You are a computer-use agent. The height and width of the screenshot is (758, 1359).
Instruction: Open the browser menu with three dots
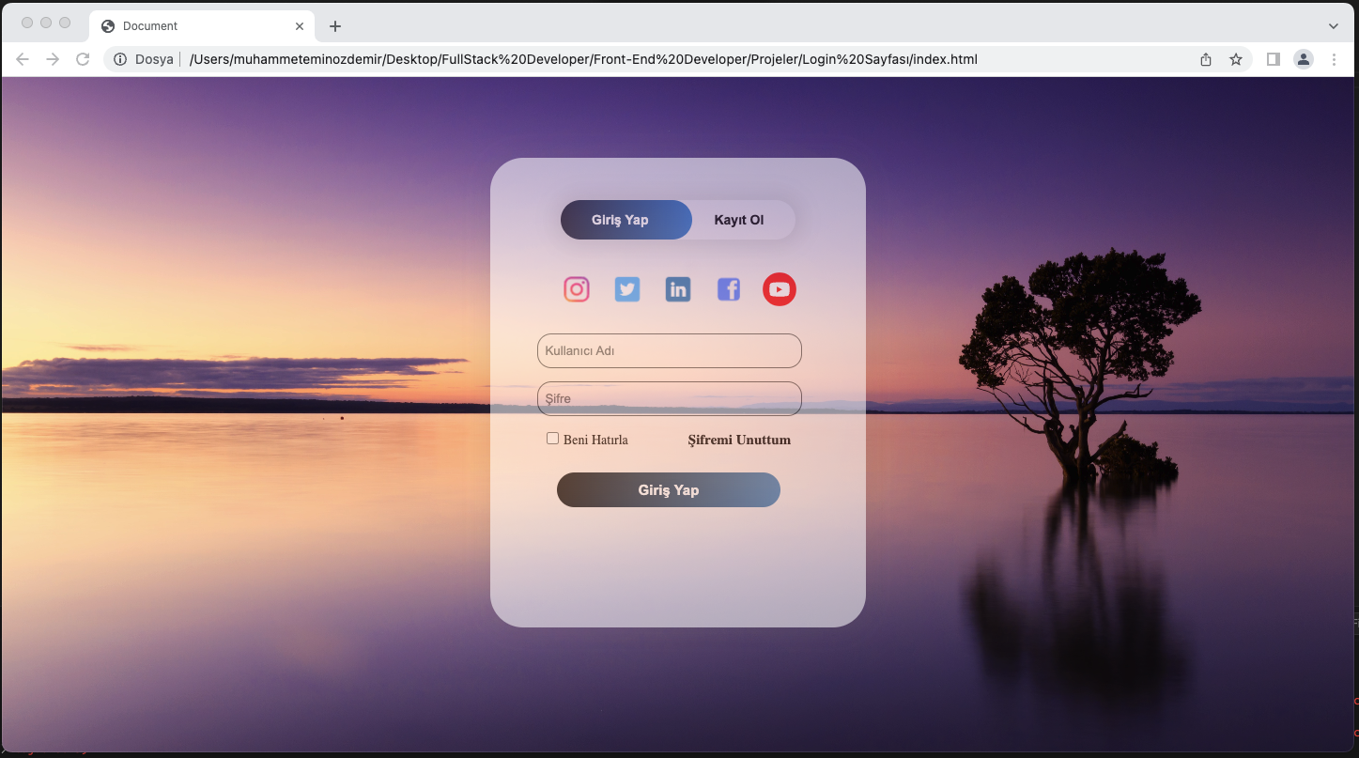tap(1335, 58)
